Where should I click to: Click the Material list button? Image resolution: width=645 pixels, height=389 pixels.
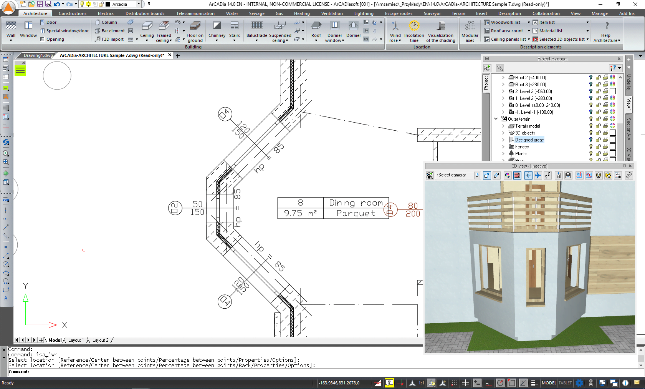pos(547,31)
